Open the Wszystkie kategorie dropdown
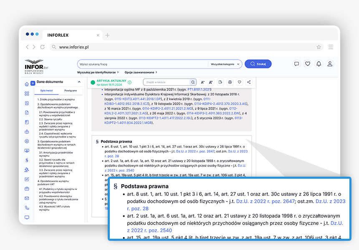The height and width of the screenshot is (250, 359). click(x=225, y=64)
